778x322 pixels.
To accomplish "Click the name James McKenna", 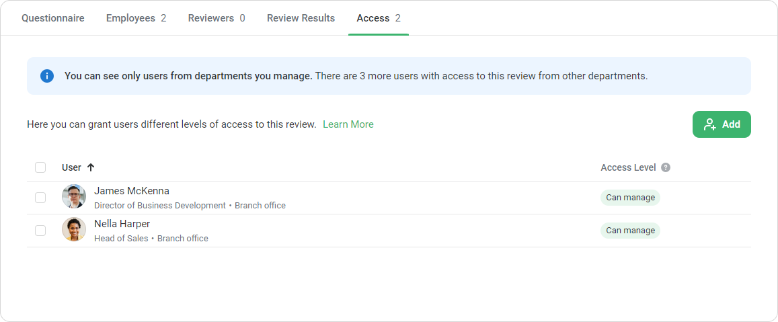I will (x=132, y=191).
